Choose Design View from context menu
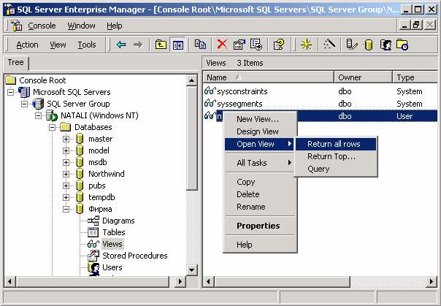 (x=260, y=131)
